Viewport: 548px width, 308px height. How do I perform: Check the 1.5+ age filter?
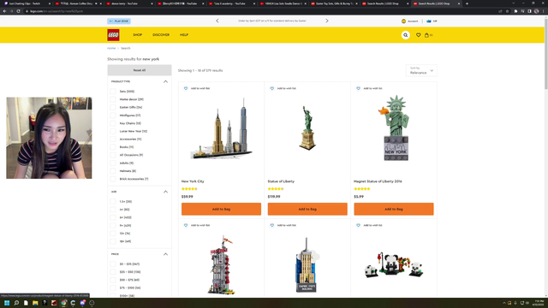click(x=113, y=202)
